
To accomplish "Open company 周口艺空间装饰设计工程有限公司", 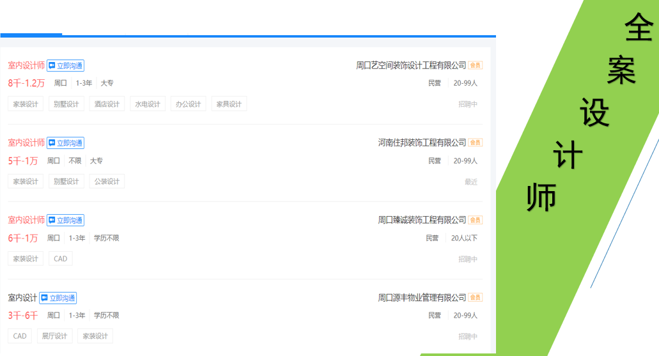I will [411, 65].
